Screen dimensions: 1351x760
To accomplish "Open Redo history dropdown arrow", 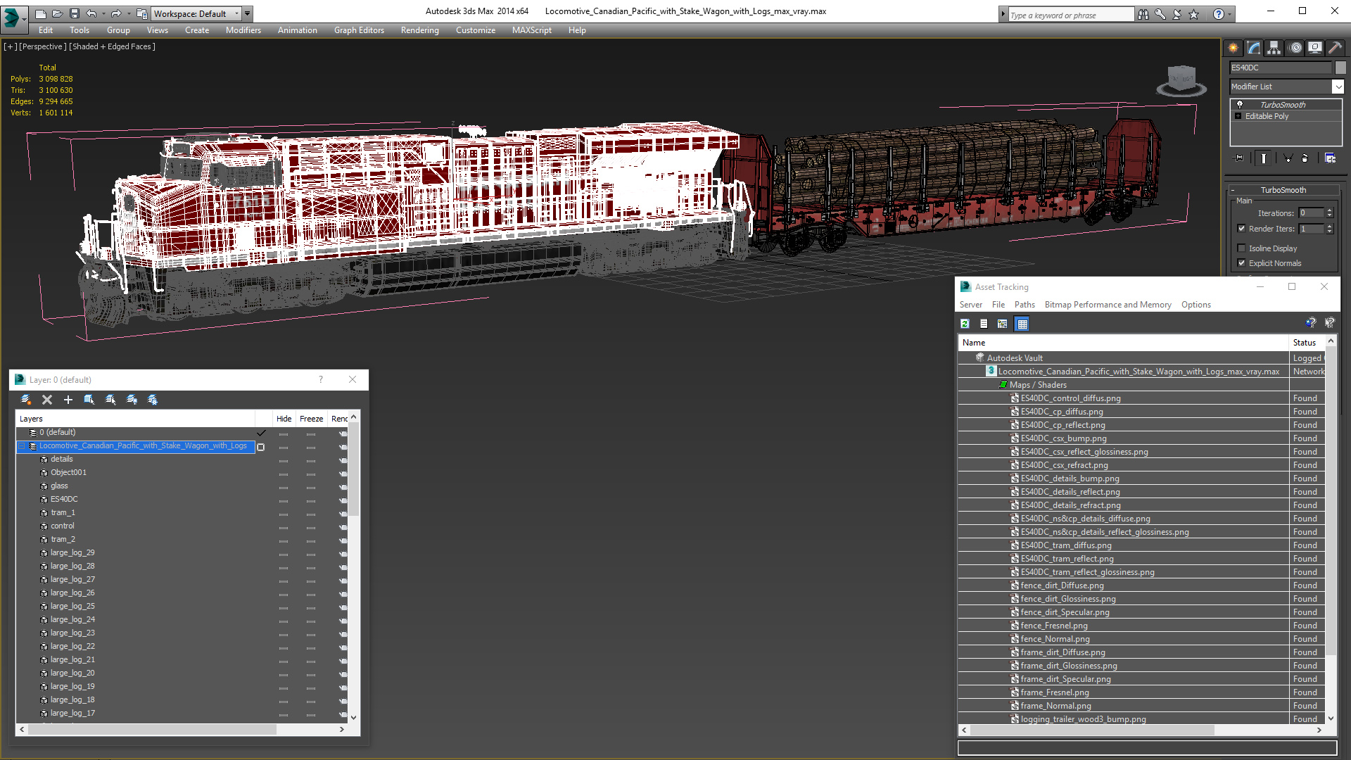I will click(129, 13).
